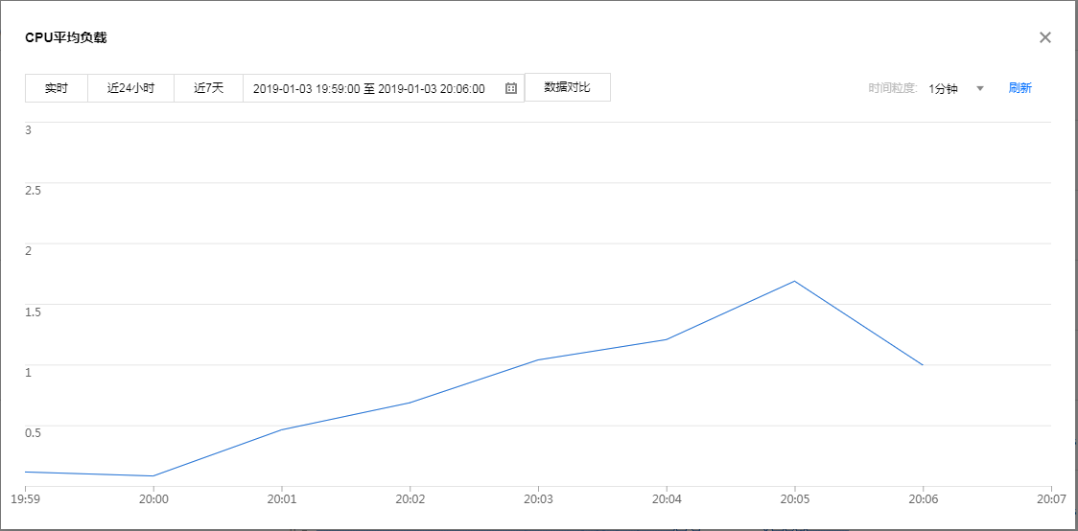1078x531 pixels.
Task: Select the peak data point at 20:05
Action: [794, 281]
